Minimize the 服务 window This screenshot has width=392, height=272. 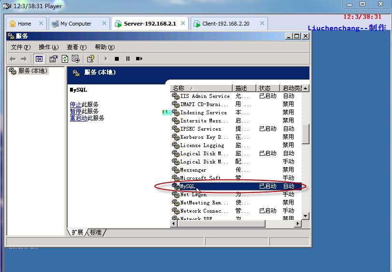289,36
